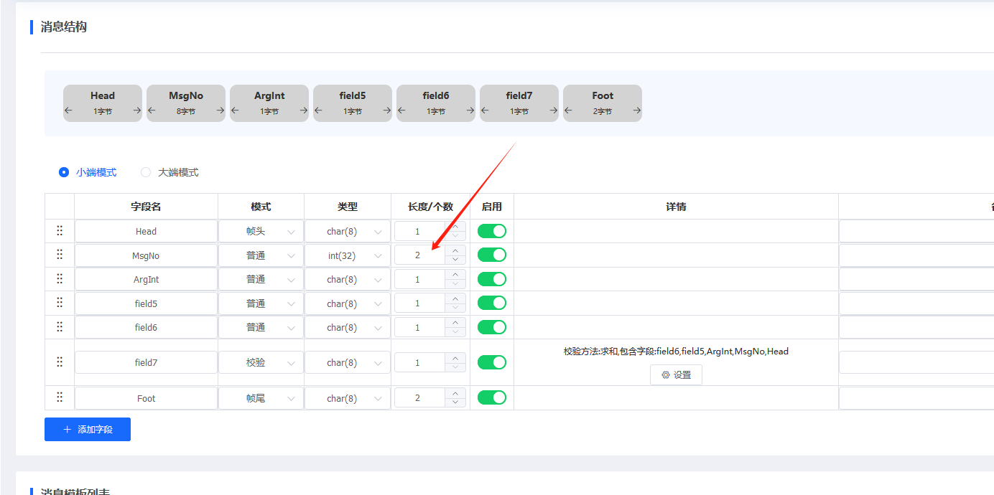Click drag handle of field7 row
This screenshot has height=495, width=994.
click(x=60, y=362)
